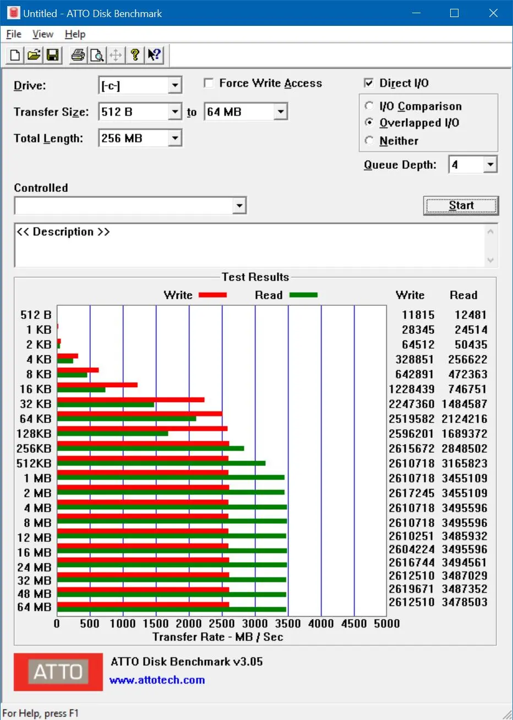Click the 256KB row label
Image resolution: width=513 pixels, height=720 pixels.
[x=34, y=449]
